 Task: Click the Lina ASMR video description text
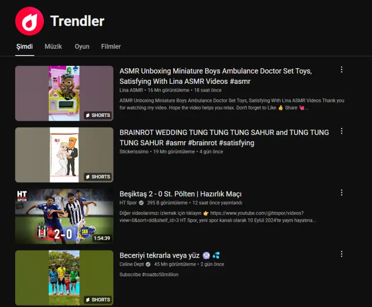click(232, 104)
